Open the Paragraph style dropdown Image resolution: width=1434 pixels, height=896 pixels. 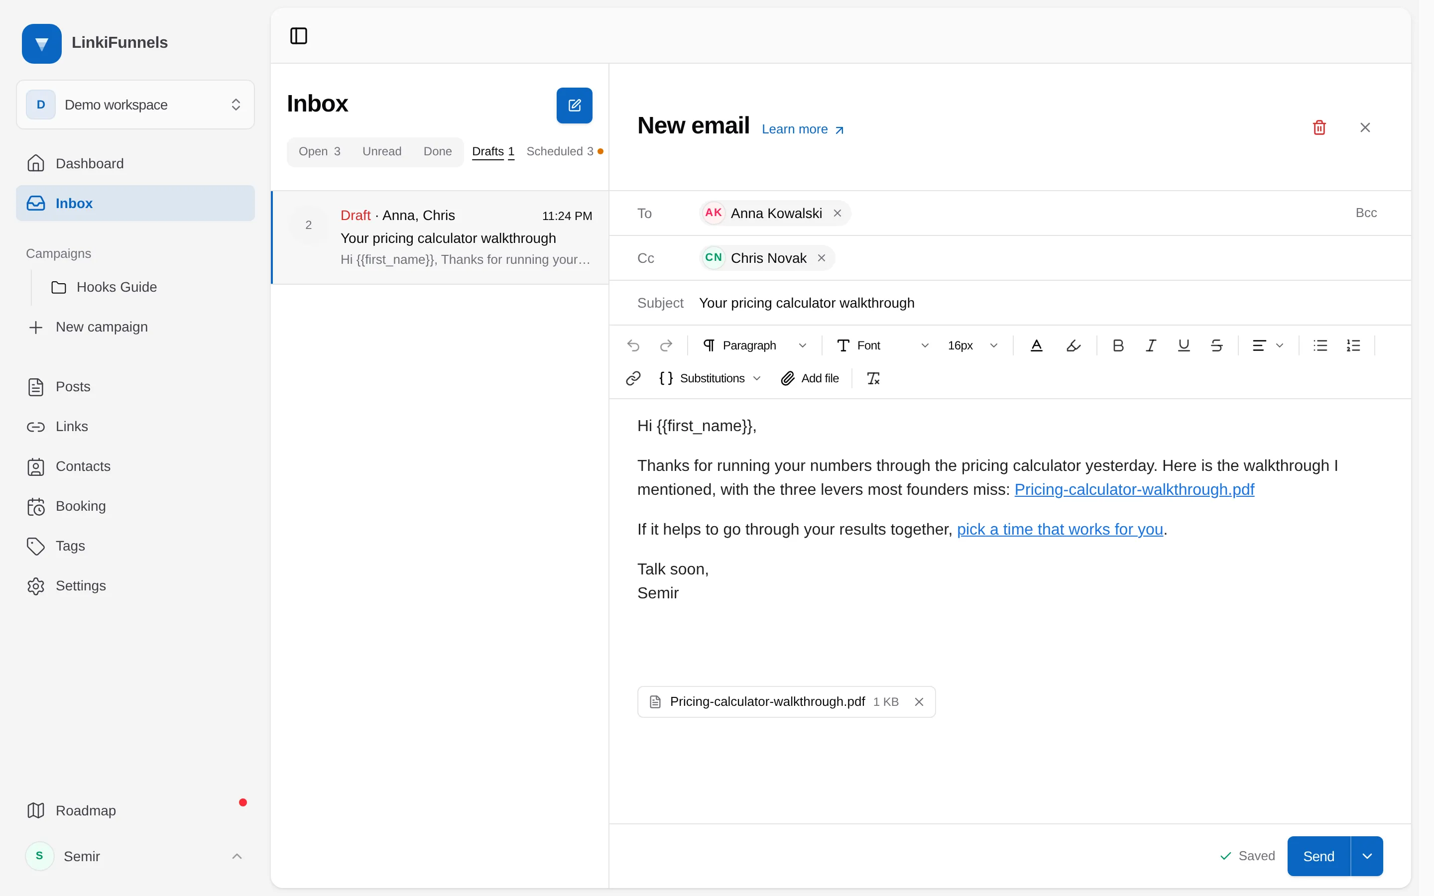[754, 345]
